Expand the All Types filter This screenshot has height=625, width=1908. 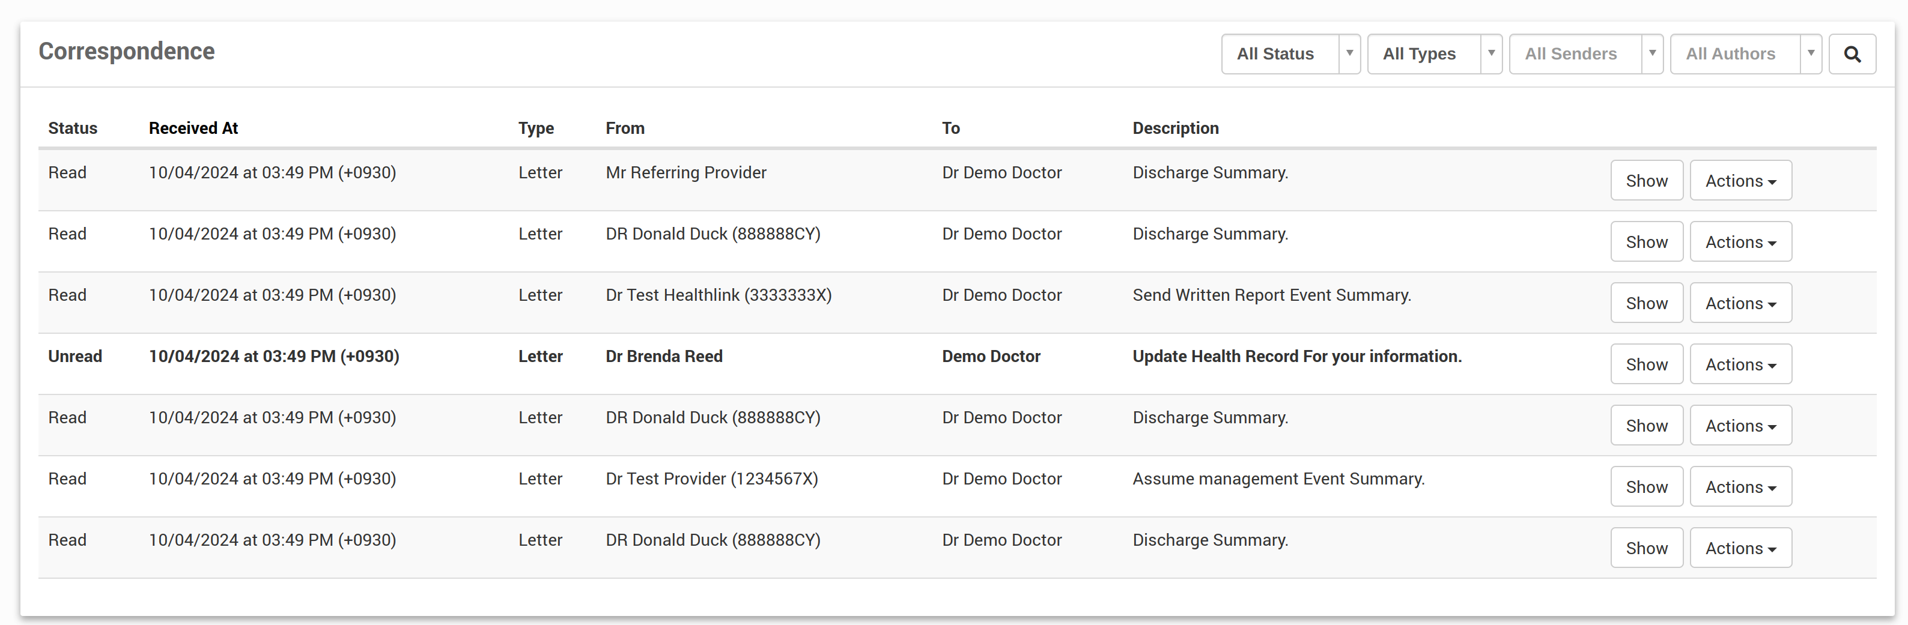1433,54
